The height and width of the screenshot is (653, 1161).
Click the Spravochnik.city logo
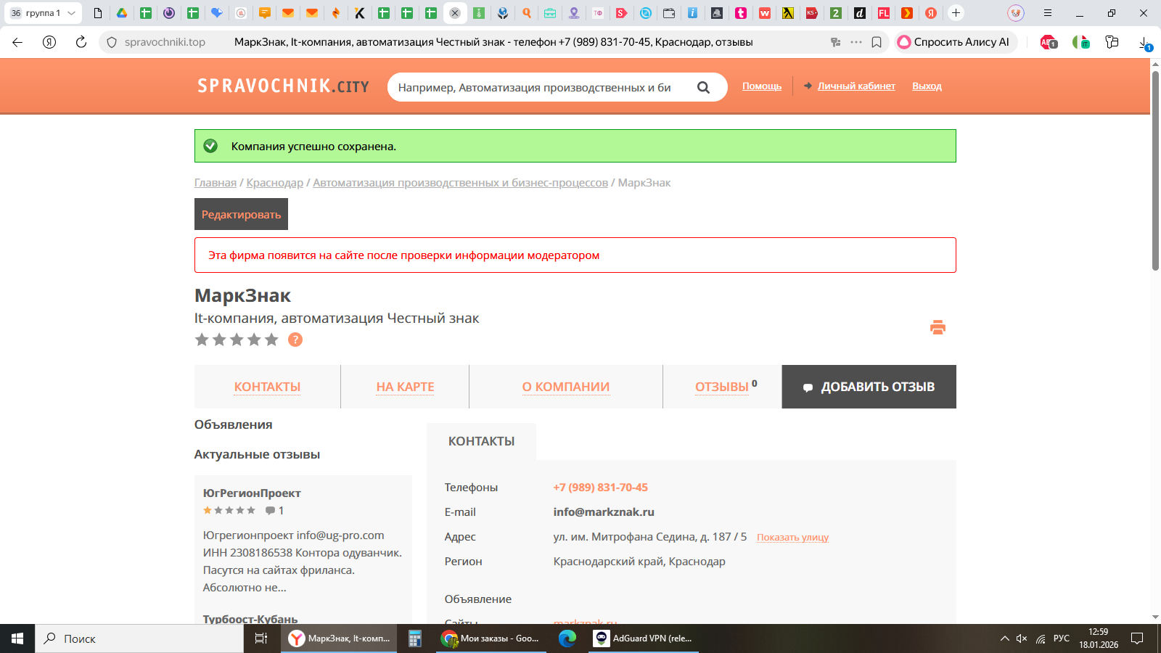284,86
